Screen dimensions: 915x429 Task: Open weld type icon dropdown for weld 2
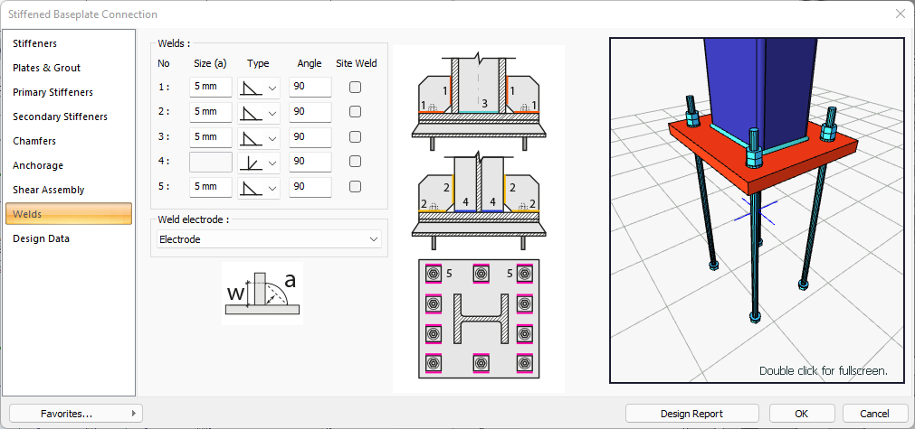tap(260, 113)
